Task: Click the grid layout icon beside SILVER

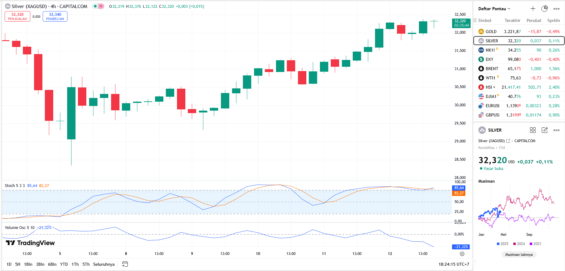Action: [x=533, y=130]
